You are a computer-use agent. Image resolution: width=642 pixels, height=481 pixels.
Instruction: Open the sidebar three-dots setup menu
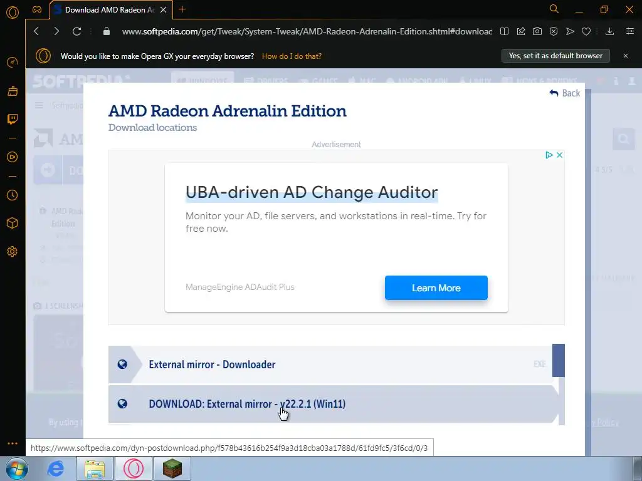coord(13,443)
